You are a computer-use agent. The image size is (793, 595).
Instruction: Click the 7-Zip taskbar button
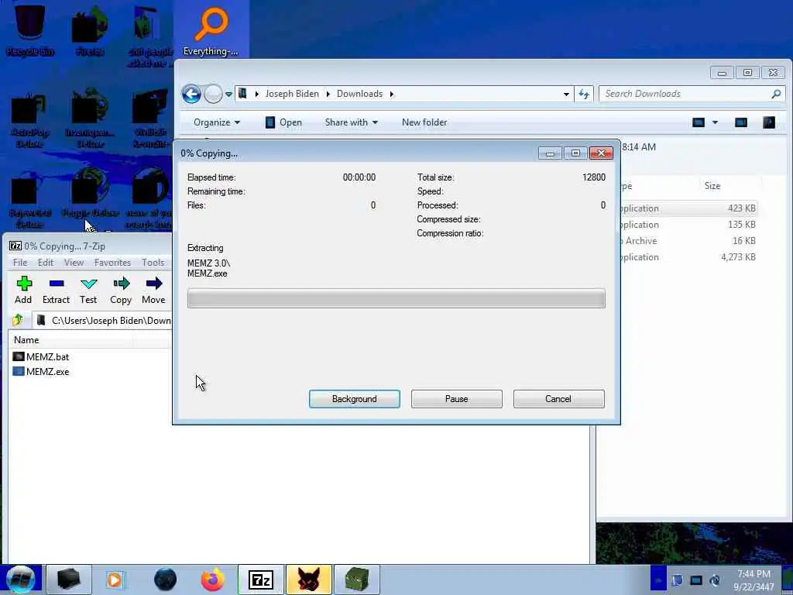click(x=260, y=580)
